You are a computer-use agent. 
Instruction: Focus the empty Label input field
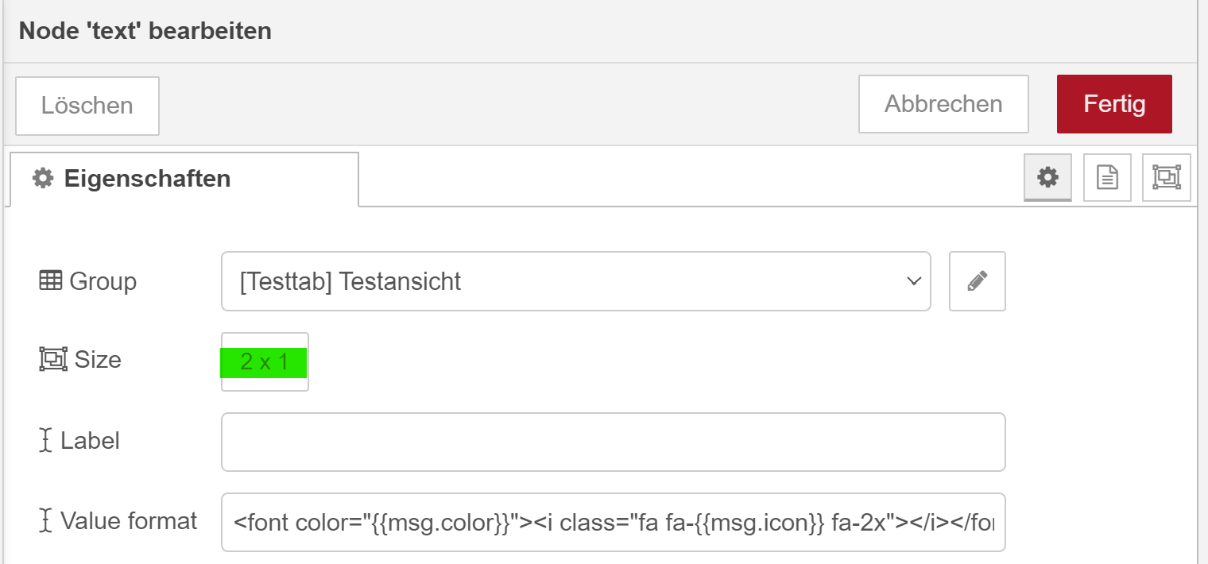614,442
